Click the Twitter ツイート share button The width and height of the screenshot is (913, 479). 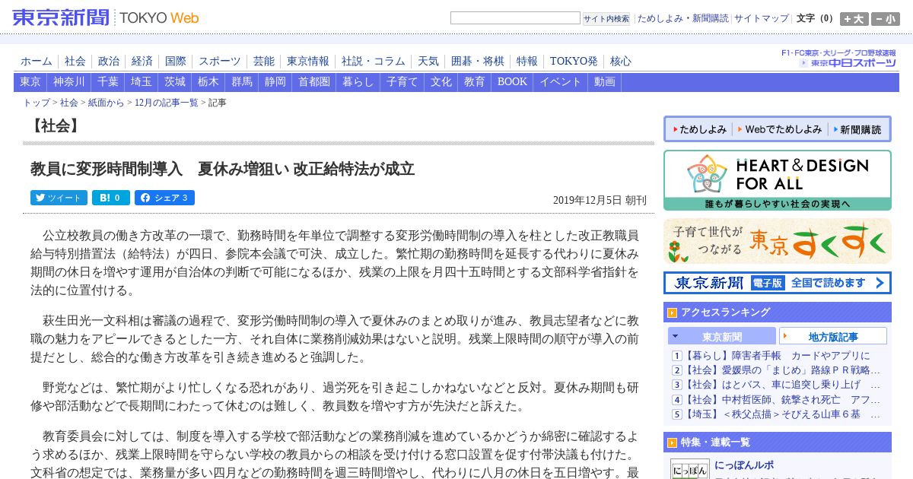59,198
